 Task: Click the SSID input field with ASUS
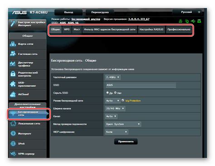pyautogui.click(x=141, y=85)
